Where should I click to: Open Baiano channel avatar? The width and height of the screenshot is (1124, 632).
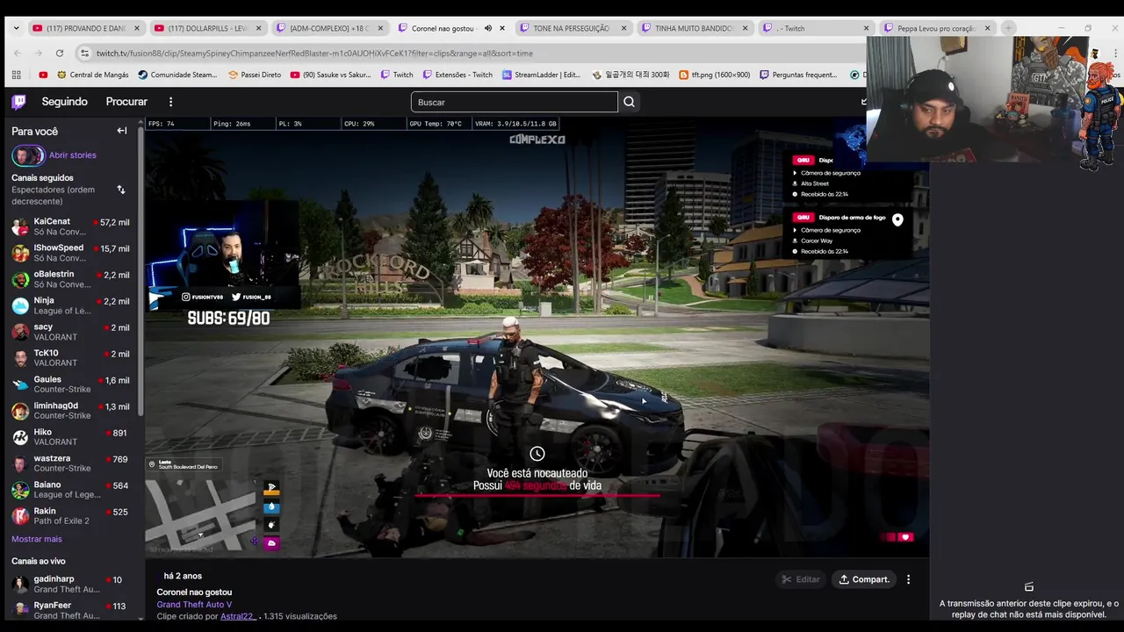click(x=20, y=490)
